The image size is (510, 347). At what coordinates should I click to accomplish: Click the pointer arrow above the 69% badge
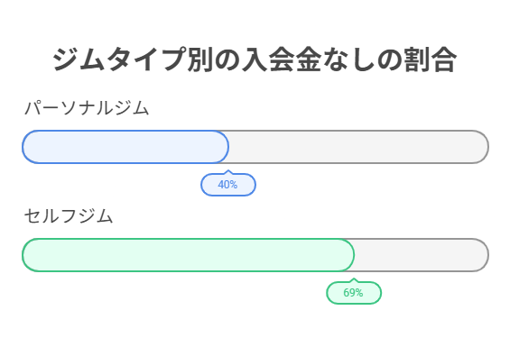pos(354,279)
